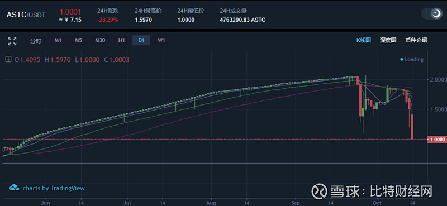
Task: Switch to W1 weekly interval
Action: click(x=161, y=40)
